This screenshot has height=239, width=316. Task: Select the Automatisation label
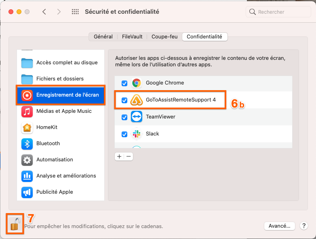point(55,159)
